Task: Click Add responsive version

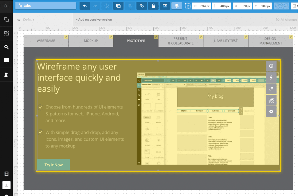Action: tap(94, 19)
